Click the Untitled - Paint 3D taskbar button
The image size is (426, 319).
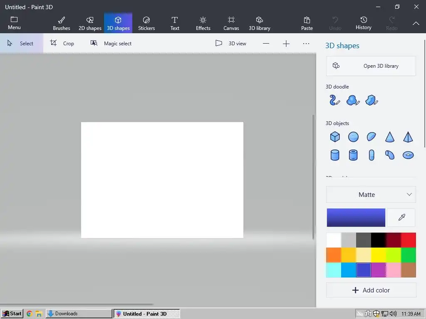pyautogui.click(x=147, y=314)
